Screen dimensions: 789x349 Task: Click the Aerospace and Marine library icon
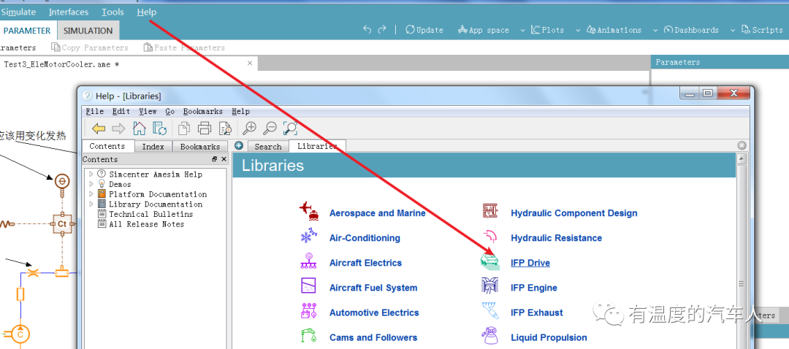[x=308, y=212]
